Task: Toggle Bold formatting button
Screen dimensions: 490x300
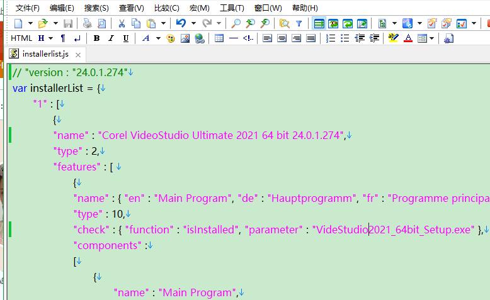Action: 96,38
